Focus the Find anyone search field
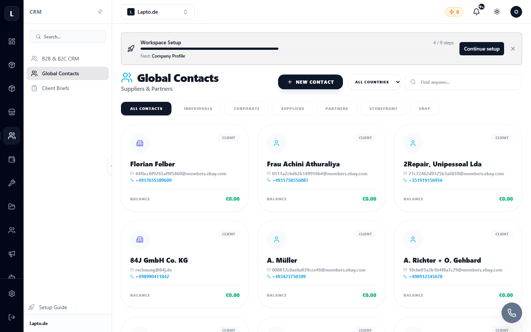Image resolution: width=531 pixels, height=332 pixels. (463, 82)
